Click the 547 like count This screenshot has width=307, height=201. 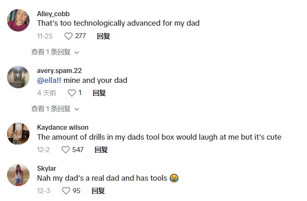(78, 150)
